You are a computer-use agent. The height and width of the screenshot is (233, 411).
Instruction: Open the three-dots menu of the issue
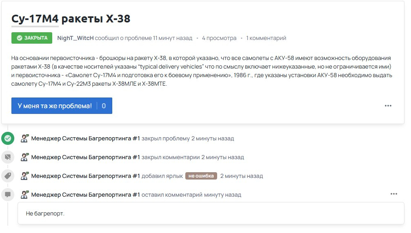388,106
